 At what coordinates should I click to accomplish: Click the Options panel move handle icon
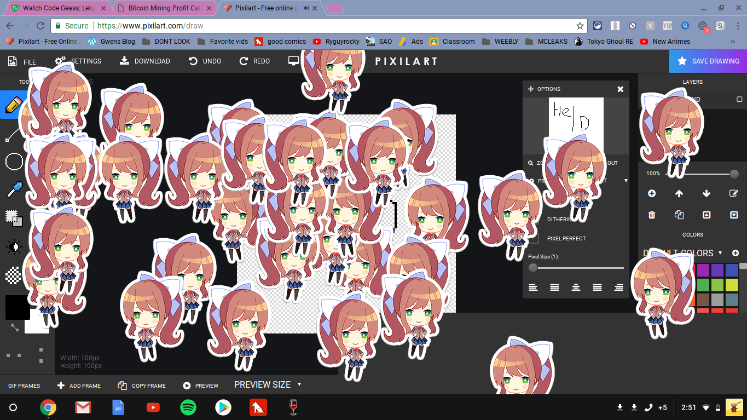[530, 89]
